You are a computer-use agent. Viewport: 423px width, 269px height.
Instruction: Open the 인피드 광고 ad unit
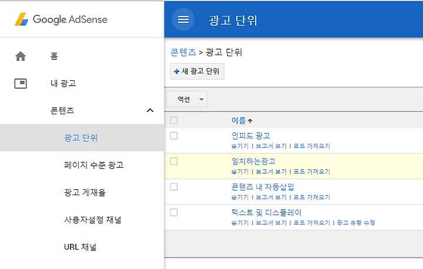click(251, 135)
